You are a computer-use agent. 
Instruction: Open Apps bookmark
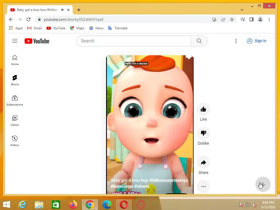[16, 28]
